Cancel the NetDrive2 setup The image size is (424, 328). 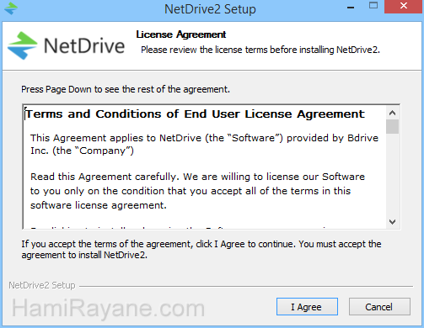click(x=379, y=307)
